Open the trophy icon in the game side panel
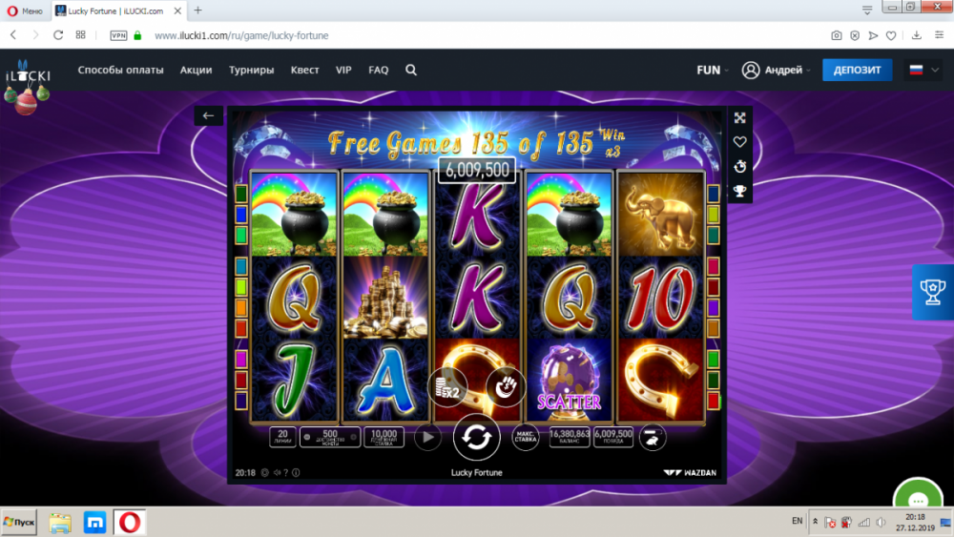 pos(740,191)
